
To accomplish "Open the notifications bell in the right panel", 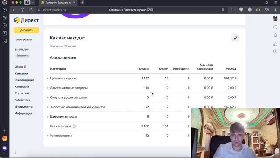I will (x=275, y=36).
